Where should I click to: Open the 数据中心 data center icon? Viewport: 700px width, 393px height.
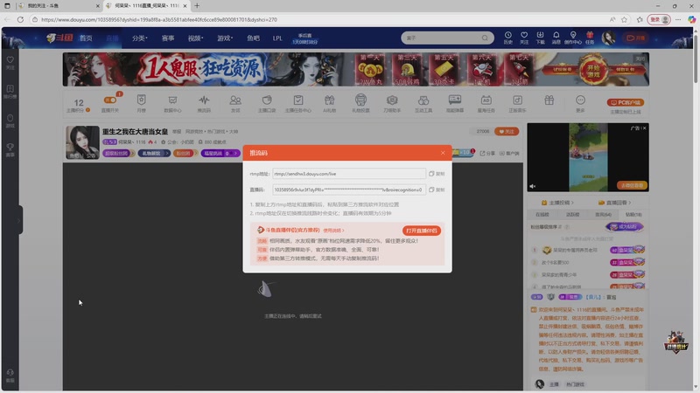pos(172,103)
